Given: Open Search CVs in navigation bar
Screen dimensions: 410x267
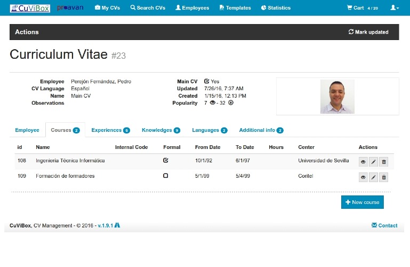Looking at the screenshot, I should click(x=148, y=8).
